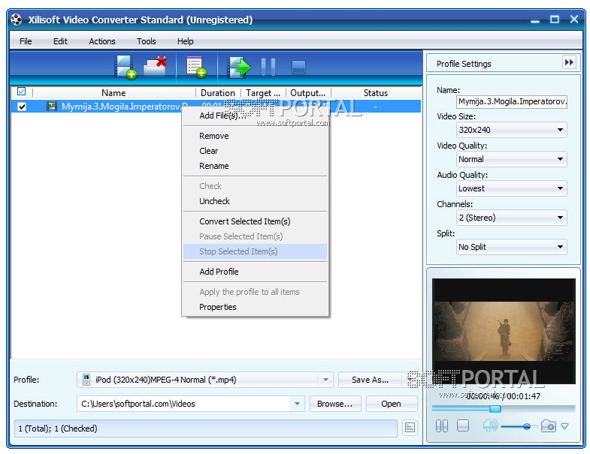The width and height of the screenshot is (590, 454).
Task: Click the Open destination button
Action: [392, 404]
